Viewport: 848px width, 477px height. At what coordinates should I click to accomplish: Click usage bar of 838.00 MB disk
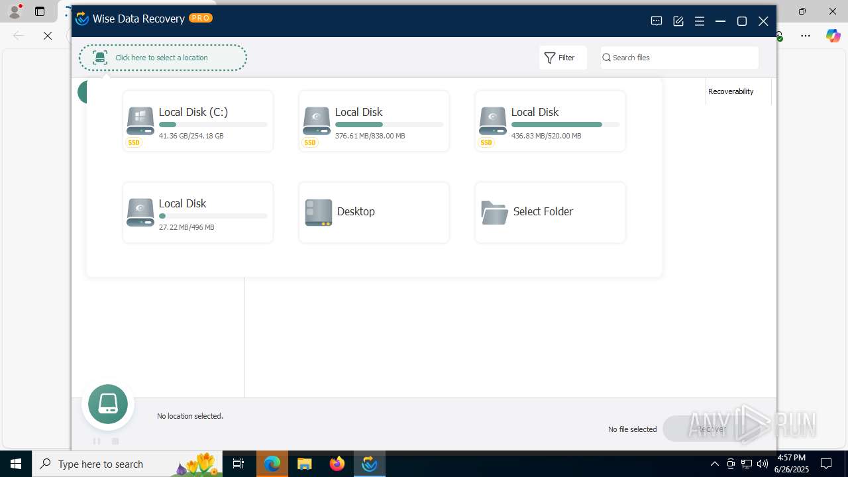coord(390,125)
